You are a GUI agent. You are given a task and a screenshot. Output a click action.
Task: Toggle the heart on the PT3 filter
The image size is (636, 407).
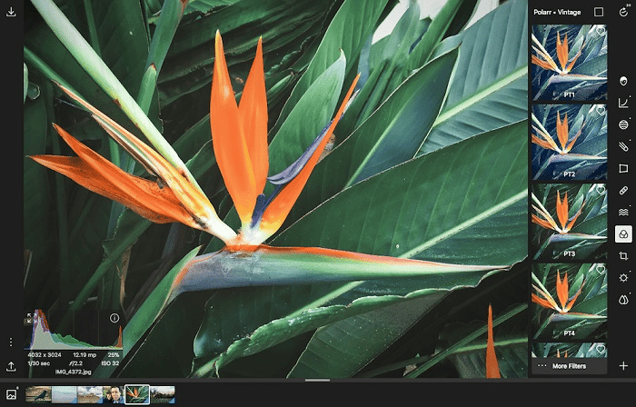(x=600, y=191)
